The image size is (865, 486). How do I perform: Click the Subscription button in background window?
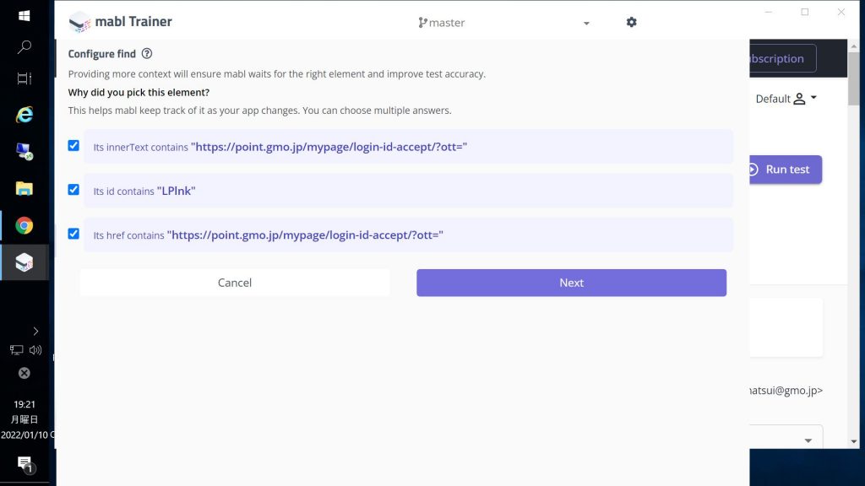click(x=783, y=58)
